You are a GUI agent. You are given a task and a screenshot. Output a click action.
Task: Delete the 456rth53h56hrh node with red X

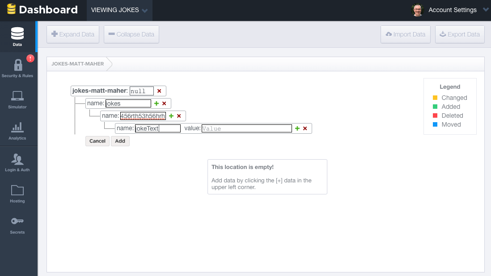tap(179, 116)
